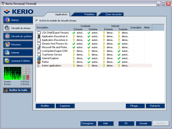The image size is (172, 129).
Task: Click the traffic graph monitor
Action: click(x=13, y=73)
